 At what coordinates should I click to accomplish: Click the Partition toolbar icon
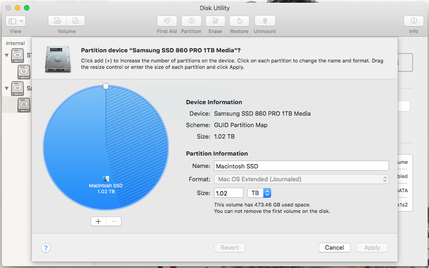click(191, 21)
